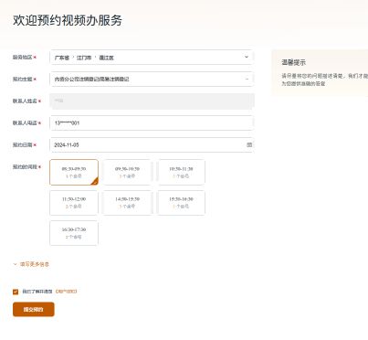Click the orange submit appointment button
Screen dimensions: 368x340
[x=34, y=310]
